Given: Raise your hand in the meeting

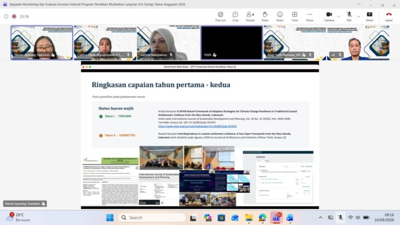Looking at the screenshot, I should pos(265,17).
